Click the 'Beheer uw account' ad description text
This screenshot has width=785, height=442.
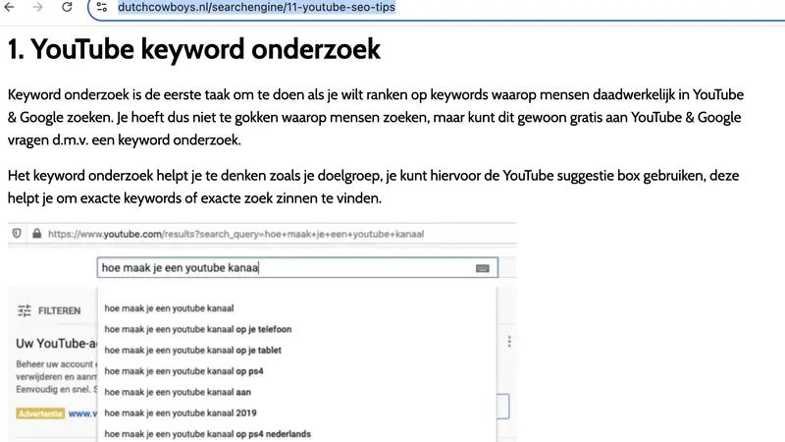click(56, 377)
